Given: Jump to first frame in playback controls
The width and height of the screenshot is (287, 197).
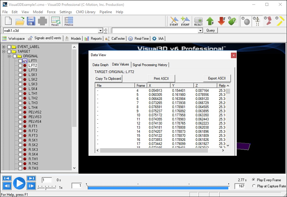Looking at the screenshot, I should pos(7,178).
